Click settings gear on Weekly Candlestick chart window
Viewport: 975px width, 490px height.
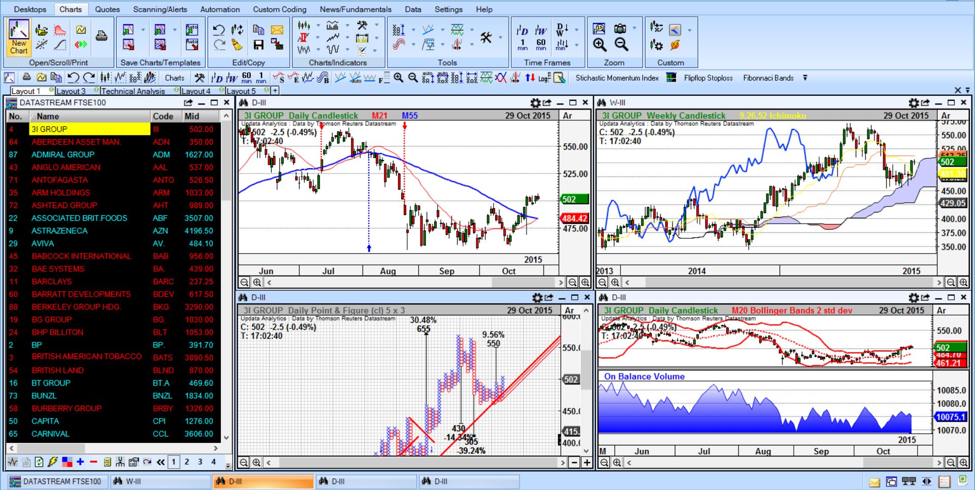(x=914, y=103)
